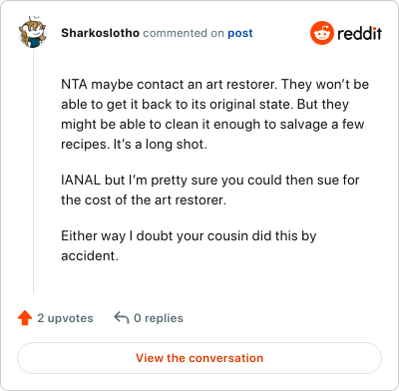Image resolution: width=399 pixels, height=391 pixels.
Task: Click the word "IANAL" in the comment
Action: coord(81,180)
